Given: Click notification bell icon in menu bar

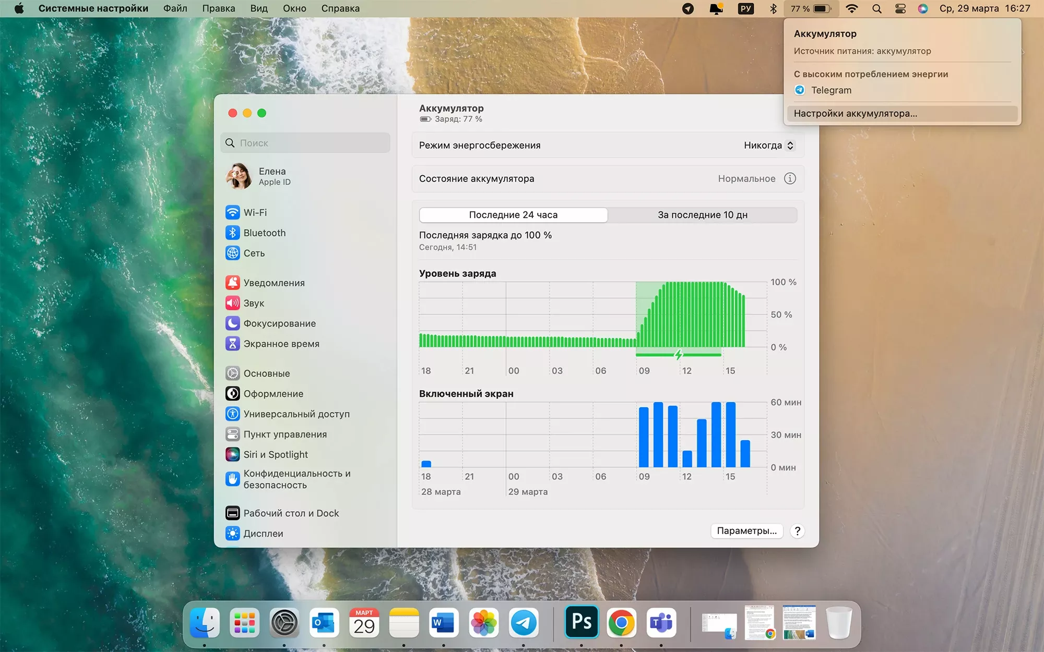Looking at the screenshot, I should pos(716,8).
